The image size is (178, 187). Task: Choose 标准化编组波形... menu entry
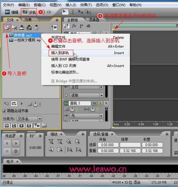click(x=85, y=72)
